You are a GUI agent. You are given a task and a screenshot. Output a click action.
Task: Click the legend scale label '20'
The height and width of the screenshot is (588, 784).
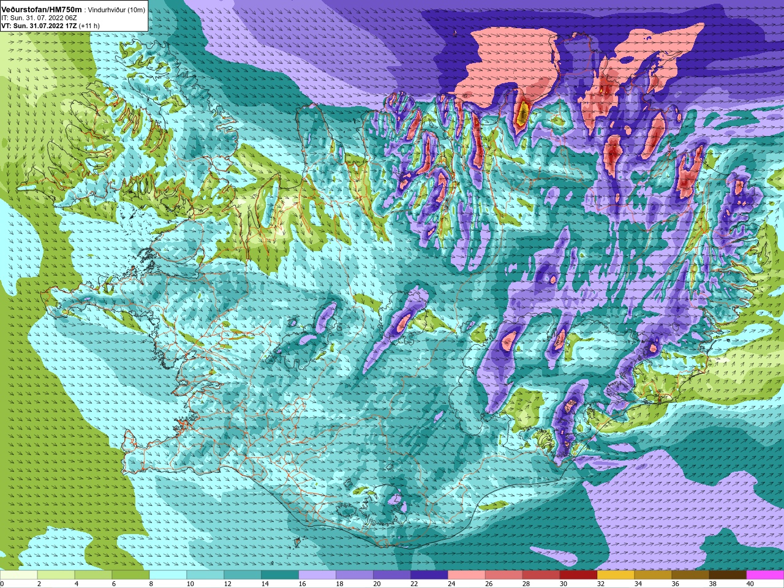click(x=377, y=584)
